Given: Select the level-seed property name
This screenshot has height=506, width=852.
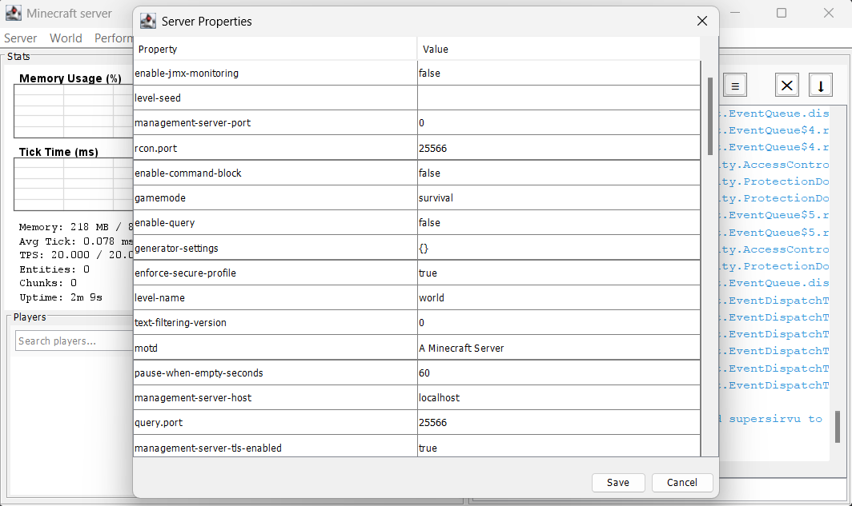Looking at the screenshot, I should click(x=275, y=98).
